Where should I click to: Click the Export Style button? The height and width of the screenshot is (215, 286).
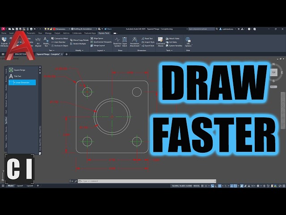click(148, 46)
